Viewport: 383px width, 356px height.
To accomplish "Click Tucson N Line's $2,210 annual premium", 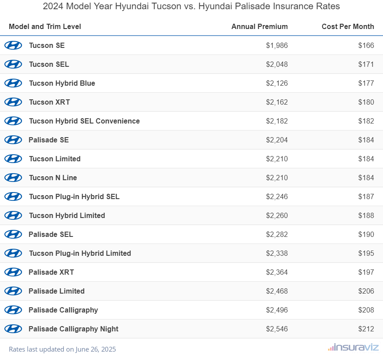I will point(277,178).
